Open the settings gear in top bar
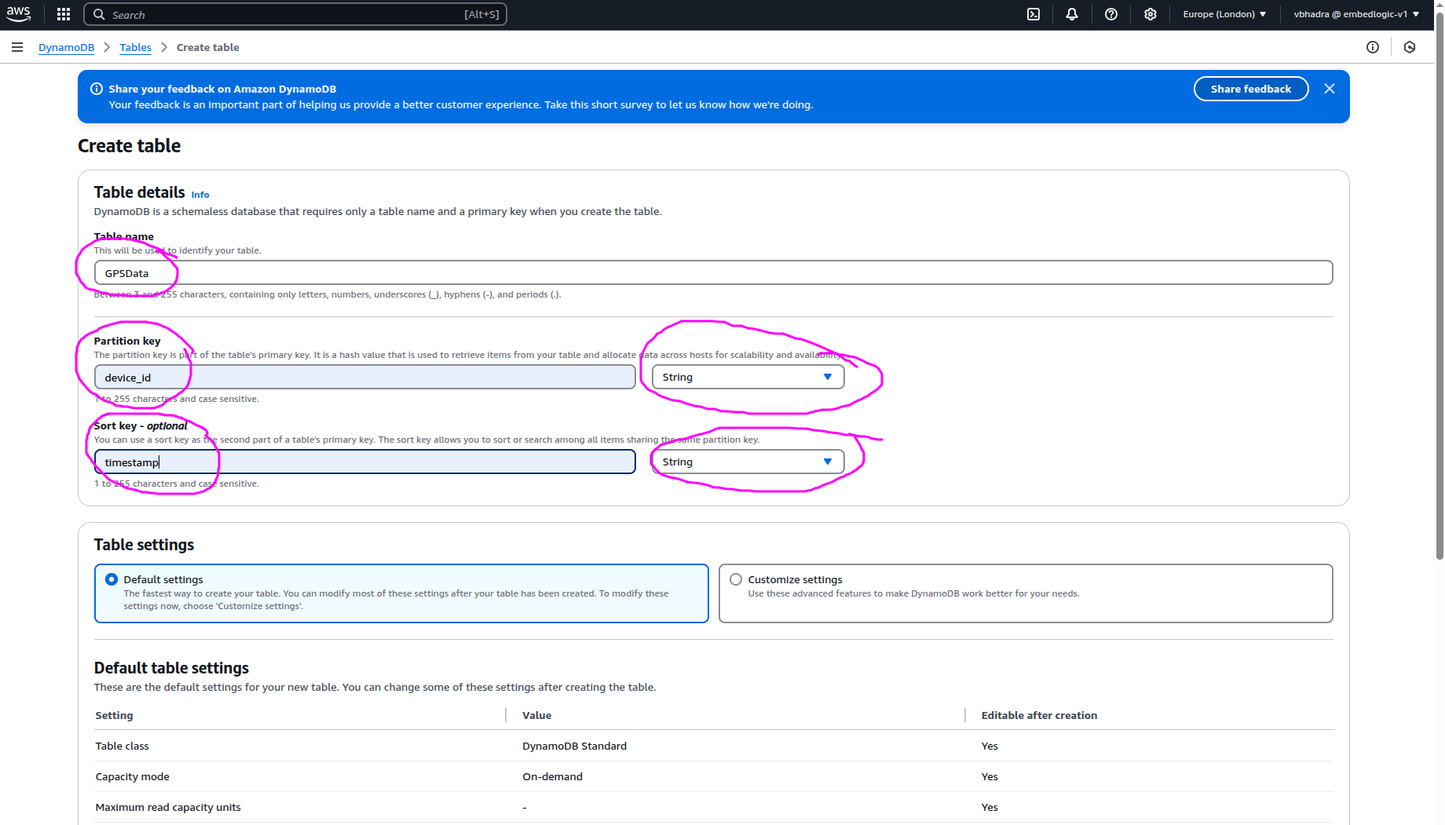This screenshot has width=1445, height=825. (x=1151, y=14)
